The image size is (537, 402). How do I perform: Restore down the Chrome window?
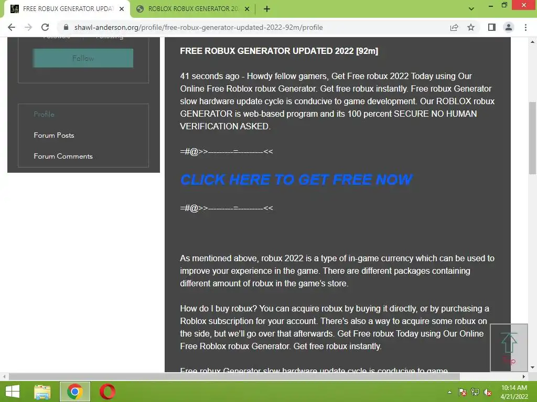504,5
